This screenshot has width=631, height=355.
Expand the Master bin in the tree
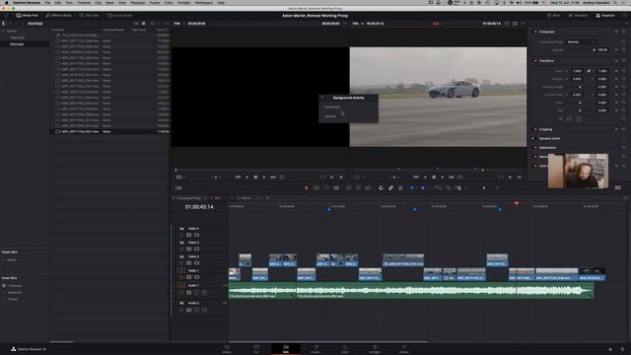pos(4,31)
